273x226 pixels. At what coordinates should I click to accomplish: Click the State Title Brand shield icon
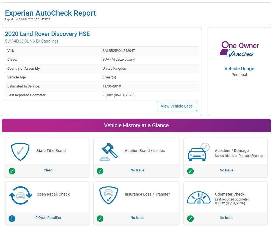coord(20,152)
